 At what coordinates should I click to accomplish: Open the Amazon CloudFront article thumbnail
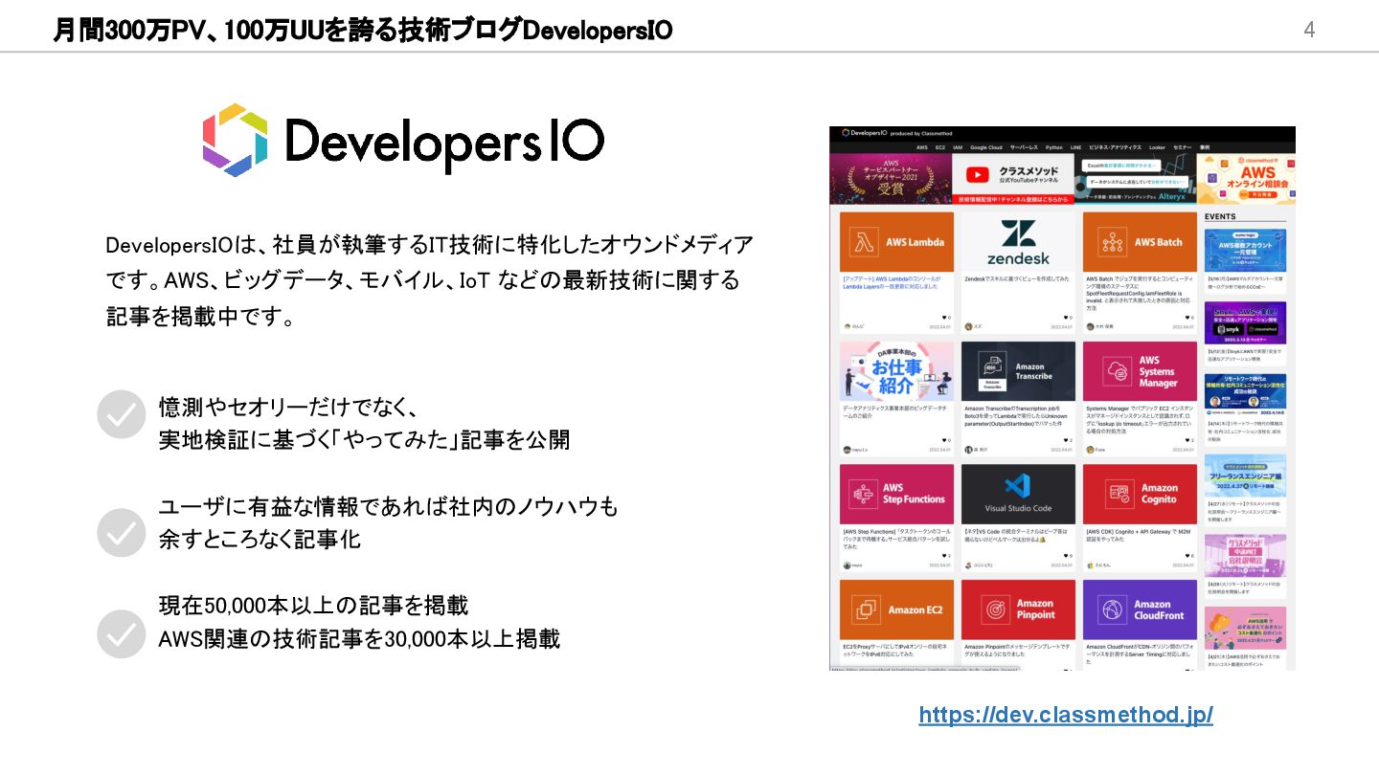pyautogui.click(x=1140, y=609)
